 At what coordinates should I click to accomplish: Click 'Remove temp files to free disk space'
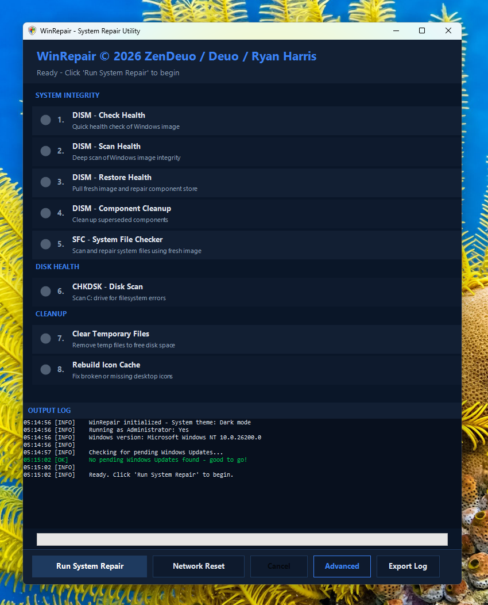(x=123, y=345)
